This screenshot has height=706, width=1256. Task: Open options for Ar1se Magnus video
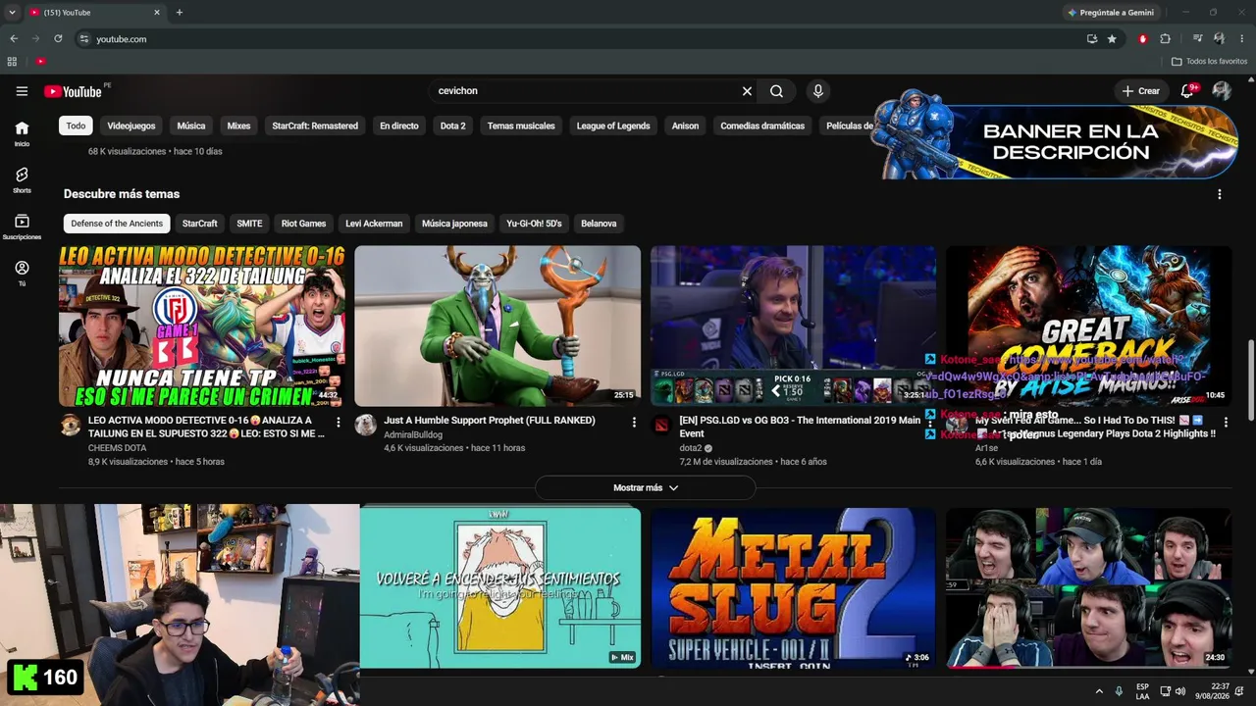(1226, 423)
